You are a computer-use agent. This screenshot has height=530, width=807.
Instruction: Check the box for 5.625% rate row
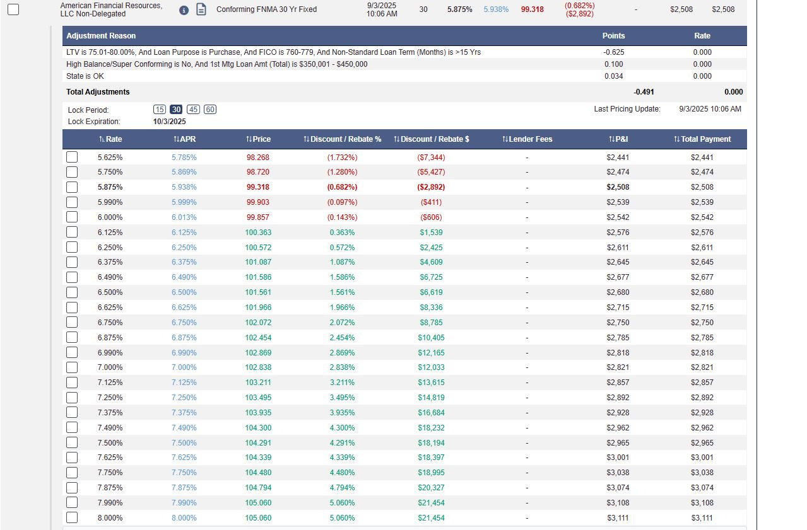(x=72, y=157)
